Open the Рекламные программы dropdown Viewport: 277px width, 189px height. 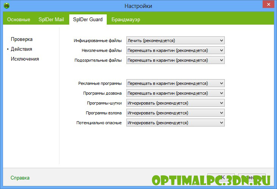176,83
